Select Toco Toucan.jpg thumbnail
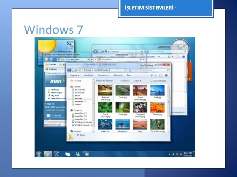237x177 pixels. click(x=157, y=124)
